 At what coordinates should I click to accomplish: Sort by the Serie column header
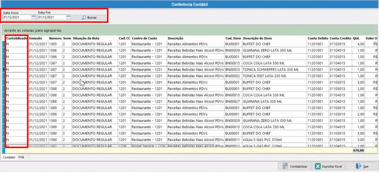[x=67, y=38]
